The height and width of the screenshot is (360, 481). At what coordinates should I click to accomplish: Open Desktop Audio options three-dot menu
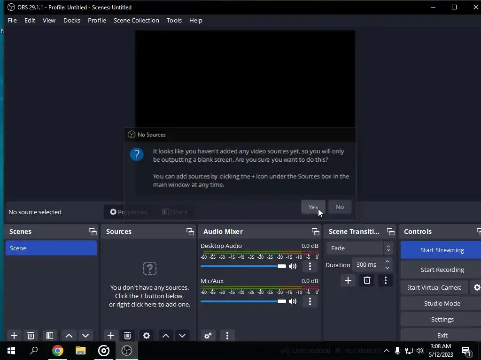tap(310, 266)
